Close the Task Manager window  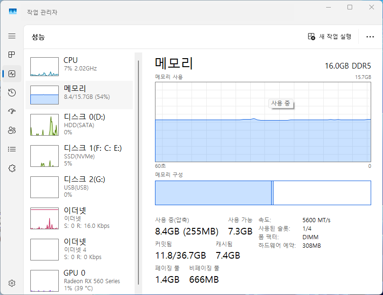pyautogui.click(x=372, y=7)
